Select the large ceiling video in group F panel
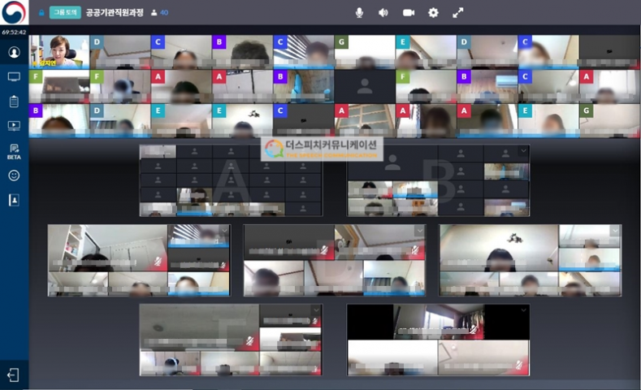Viewport: 641px width, 390px height. 200,327
